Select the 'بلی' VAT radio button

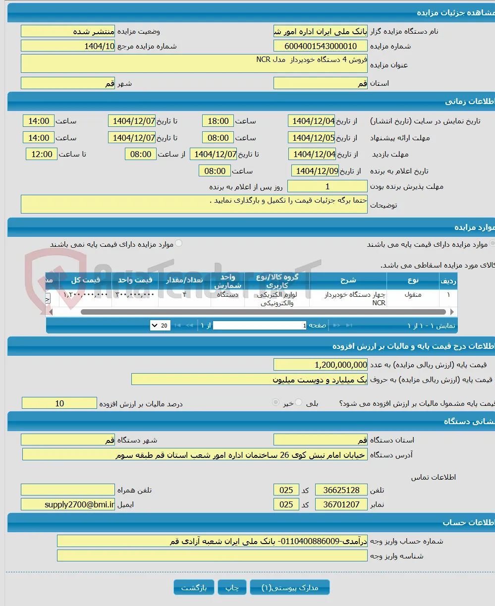click(x=298, y=403)
